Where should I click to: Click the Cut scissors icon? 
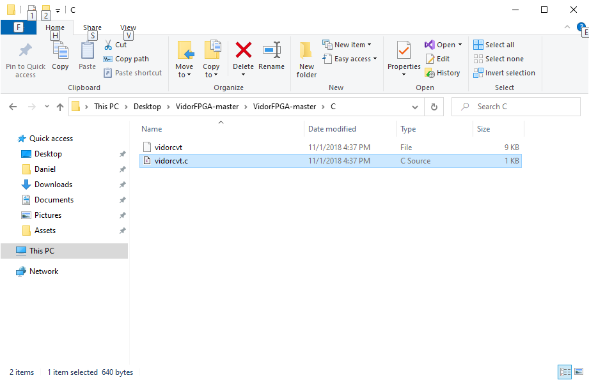(108, 45)
